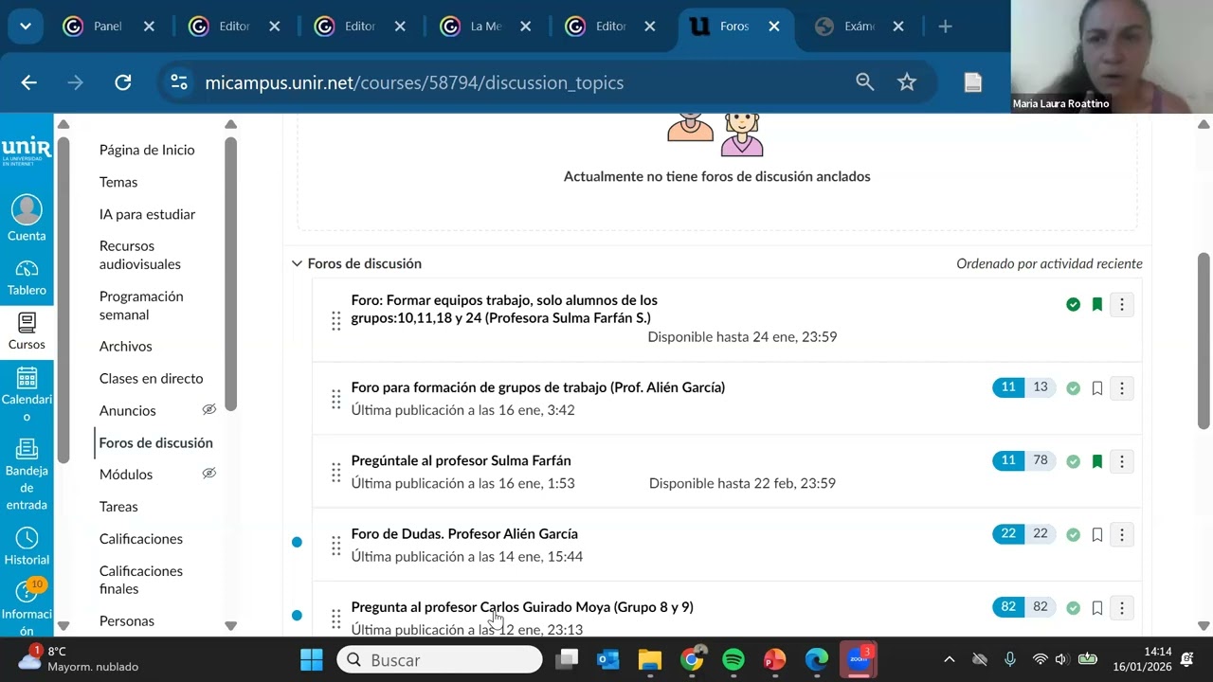The image size is (1213, 682).
Task: Open Tareas in course menu
Action: (x=118, y=507)
